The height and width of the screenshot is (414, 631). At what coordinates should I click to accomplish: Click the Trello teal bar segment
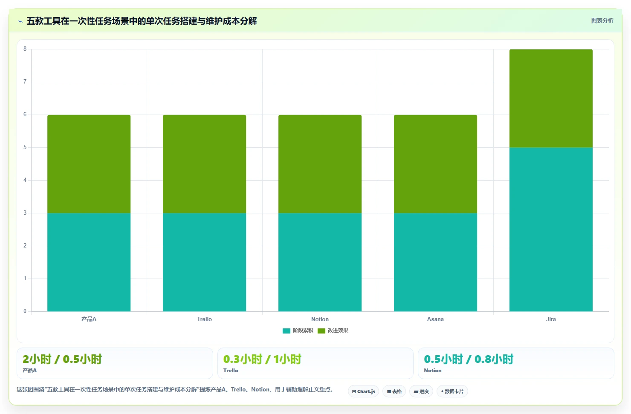tap(204, 262)
